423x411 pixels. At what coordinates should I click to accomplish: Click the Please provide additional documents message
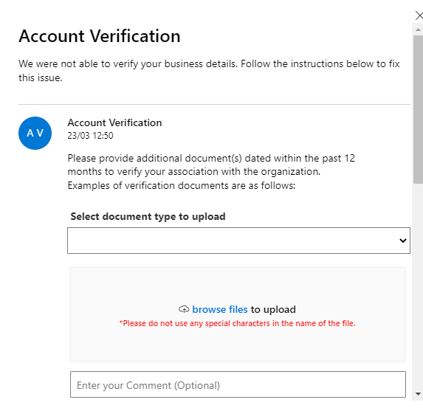(x=211, y=165)
